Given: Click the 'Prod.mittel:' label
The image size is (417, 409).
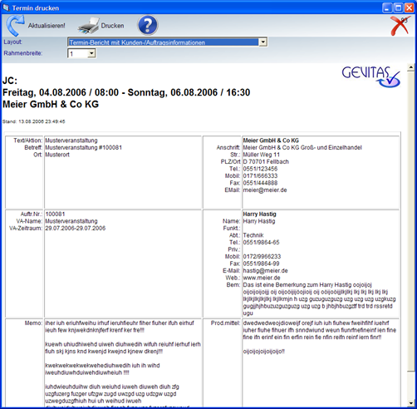Looking at the screenshot, I should click(225, 323).
